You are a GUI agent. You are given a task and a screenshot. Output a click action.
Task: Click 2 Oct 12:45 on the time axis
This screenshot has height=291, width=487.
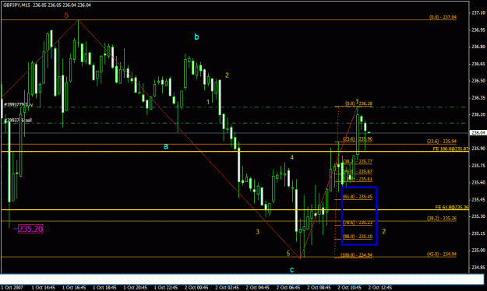380,288
